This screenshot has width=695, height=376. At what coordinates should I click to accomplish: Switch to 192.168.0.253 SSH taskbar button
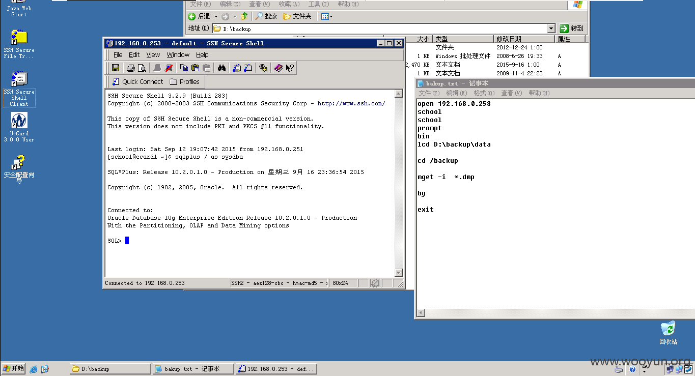pos(276,369)
